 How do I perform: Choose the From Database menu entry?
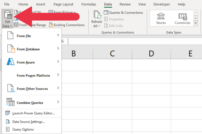(x=32, y=49)
